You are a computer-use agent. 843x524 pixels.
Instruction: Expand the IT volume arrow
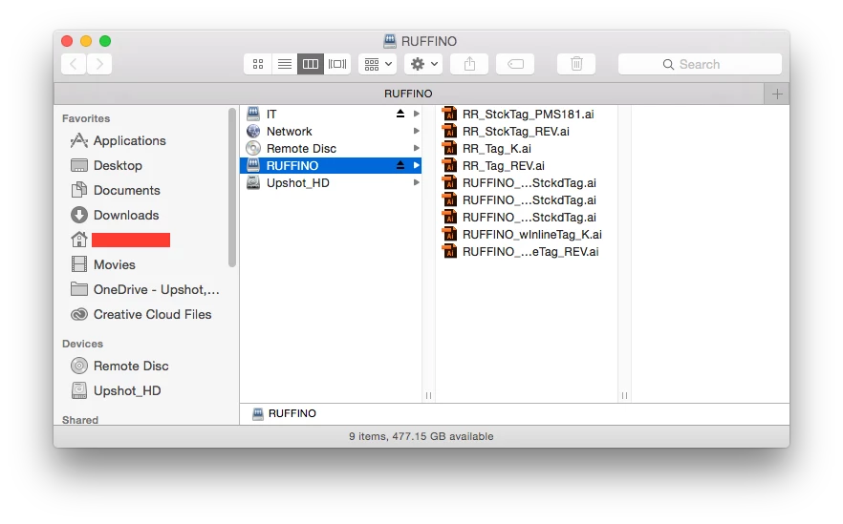click(x=416, y=114)
